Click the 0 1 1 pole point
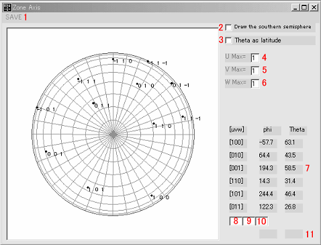The width and height of the screenshot is (321, 245). [93, 103]
